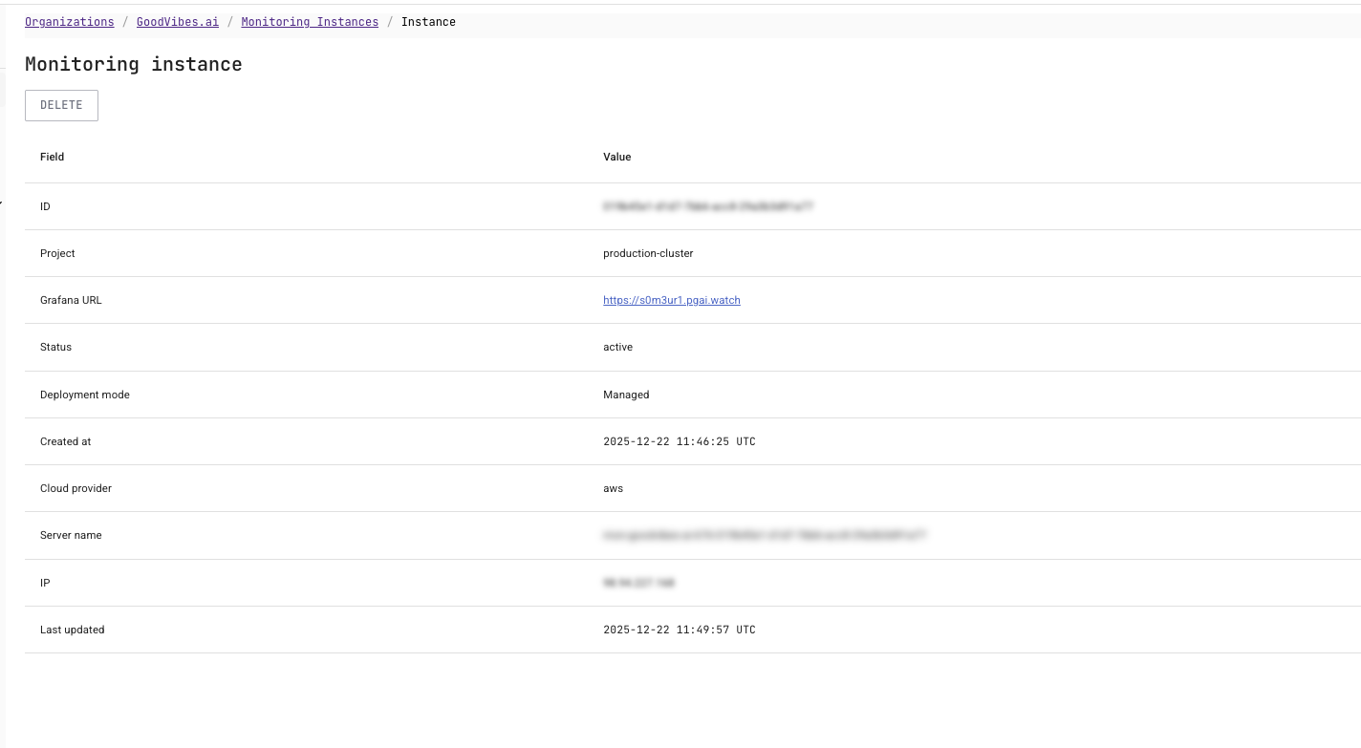Click the Grafana URL field label
This screenshot has width=1361, height=748.
tap(71, 300)
